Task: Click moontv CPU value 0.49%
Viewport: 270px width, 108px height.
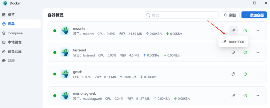Action: tap(111, 34)
